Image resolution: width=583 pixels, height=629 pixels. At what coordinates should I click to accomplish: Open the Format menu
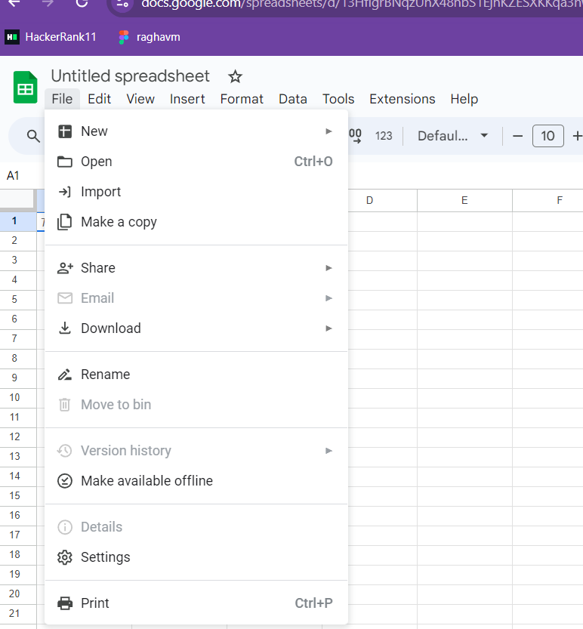[x=242, y=99]
